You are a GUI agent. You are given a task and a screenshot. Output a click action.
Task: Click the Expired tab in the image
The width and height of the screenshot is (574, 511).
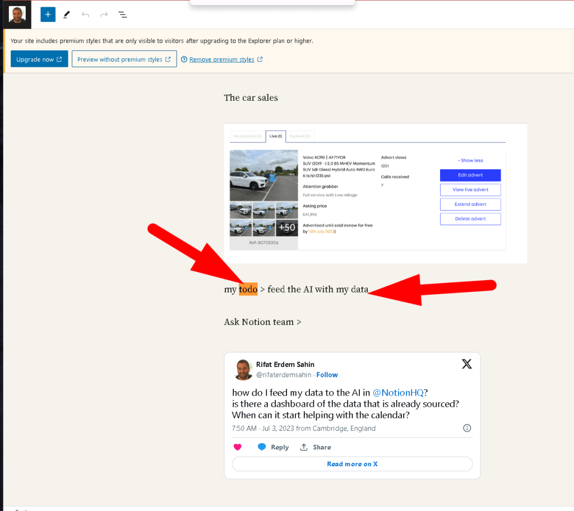tap(300, 136)
